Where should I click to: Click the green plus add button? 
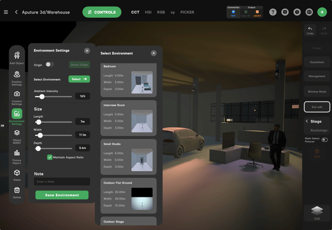click(x=322, y=12)
